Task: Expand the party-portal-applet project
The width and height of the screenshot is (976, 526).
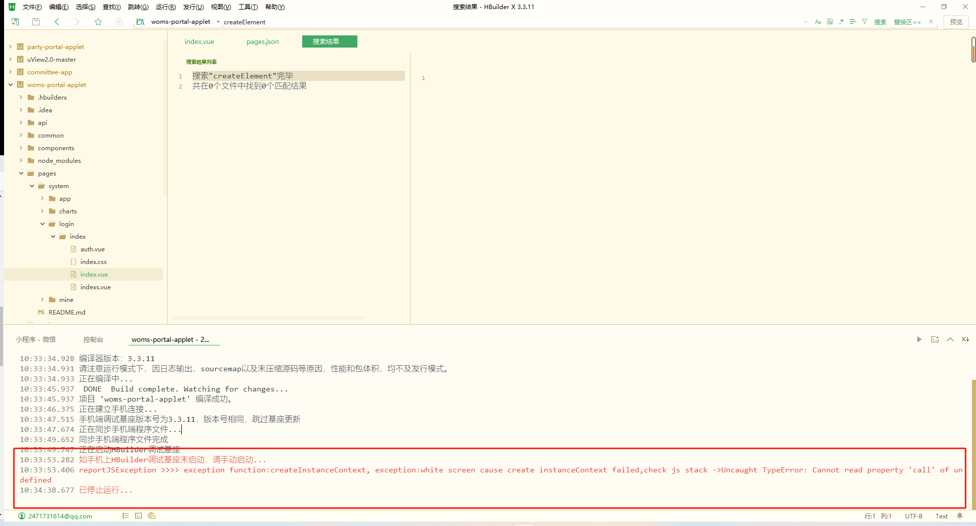Action: 10,47
